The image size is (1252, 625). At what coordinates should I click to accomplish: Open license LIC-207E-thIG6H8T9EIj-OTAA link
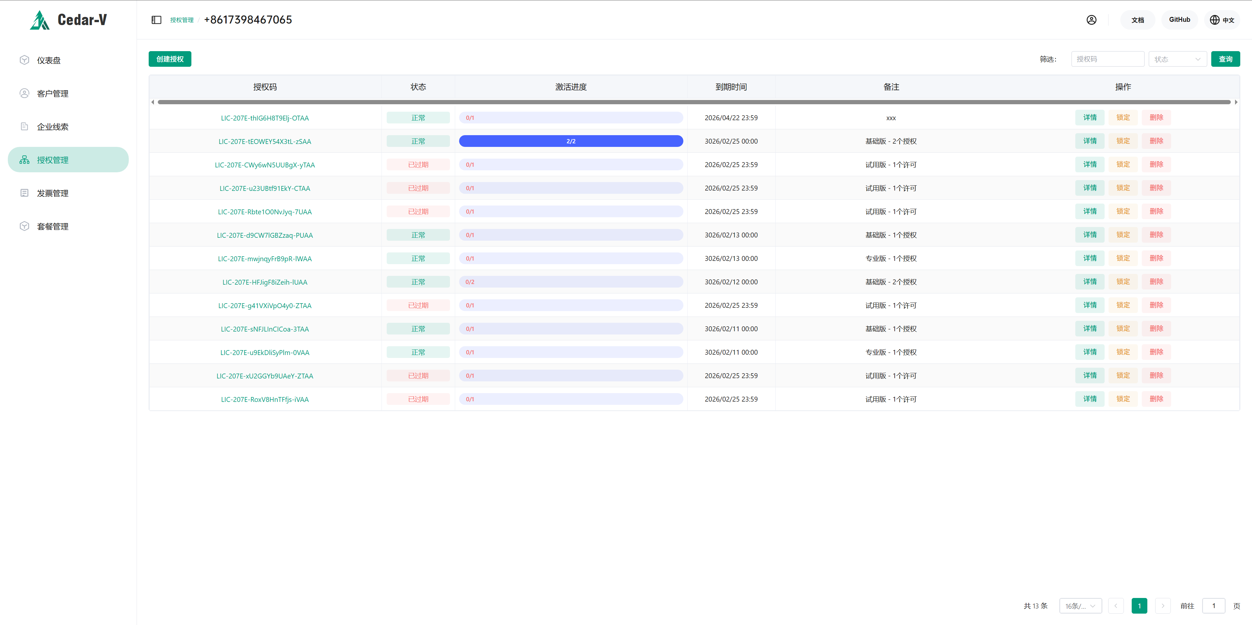264,118
